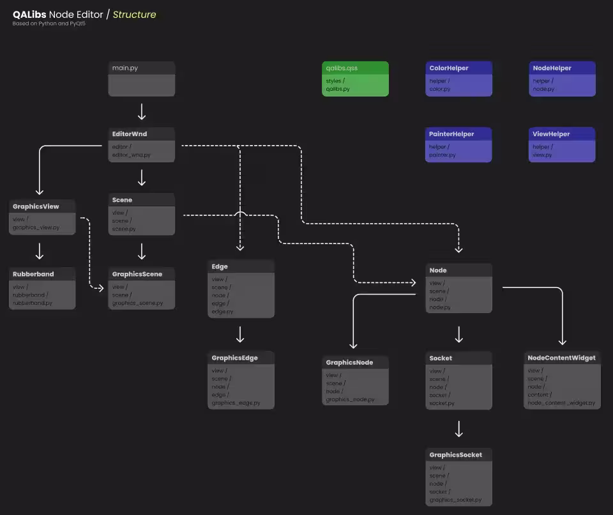Image resolution: width=613 pixels, height=515 pixels.
Task: Select the GraphicsView node title
Action: pos(36,206)
